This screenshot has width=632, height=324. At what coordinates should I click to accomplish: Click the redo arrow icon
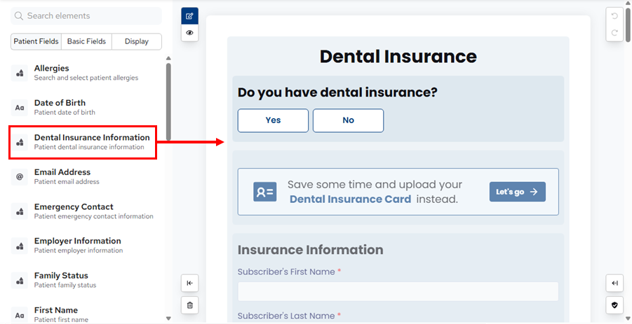pos(614,32)
